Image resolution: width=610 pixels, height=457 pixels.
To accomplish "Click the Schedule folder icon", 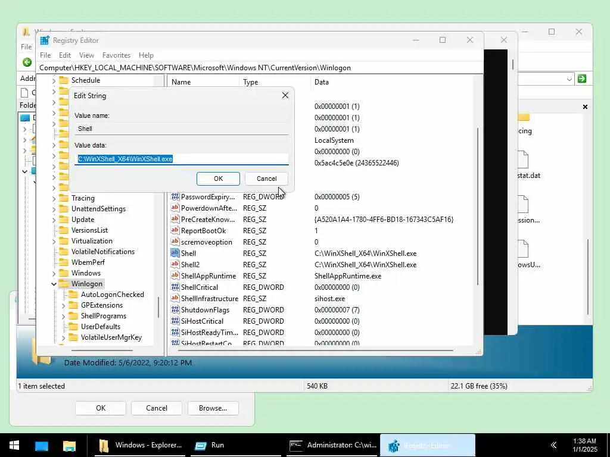I will pos(63,80).
